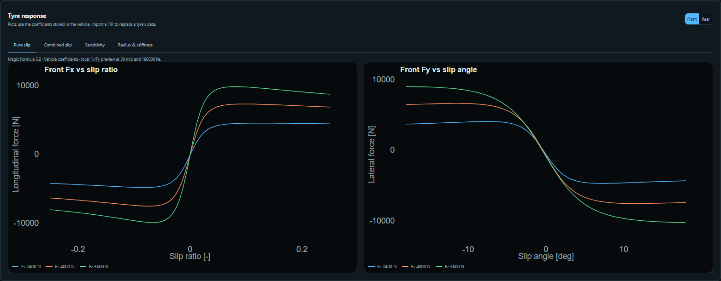The width and height of the screenshot is (721, 281).
Task: Click the 'Slip angle [deg]' axis label
Action: click(546, 256)
